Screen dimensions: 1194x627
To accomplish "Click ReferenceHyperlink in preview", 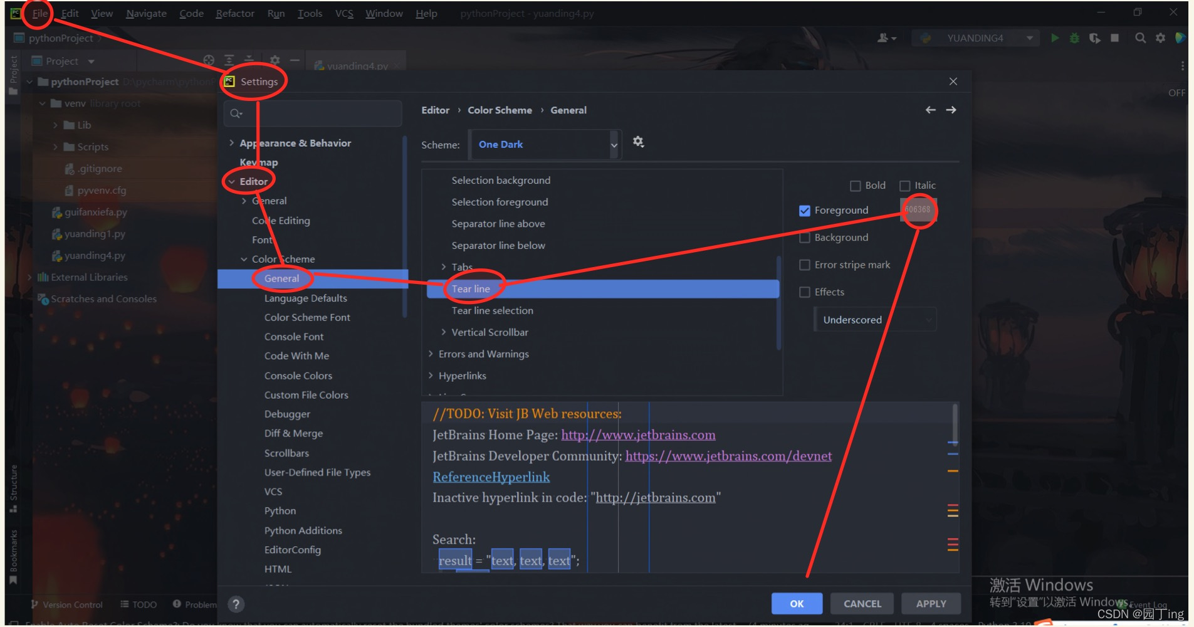I will (x=491, y=477).
